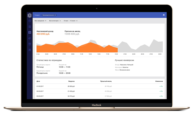Open the document list sidebar icon
This screenshot has width=194, height=116.
(x=30, y=27)
